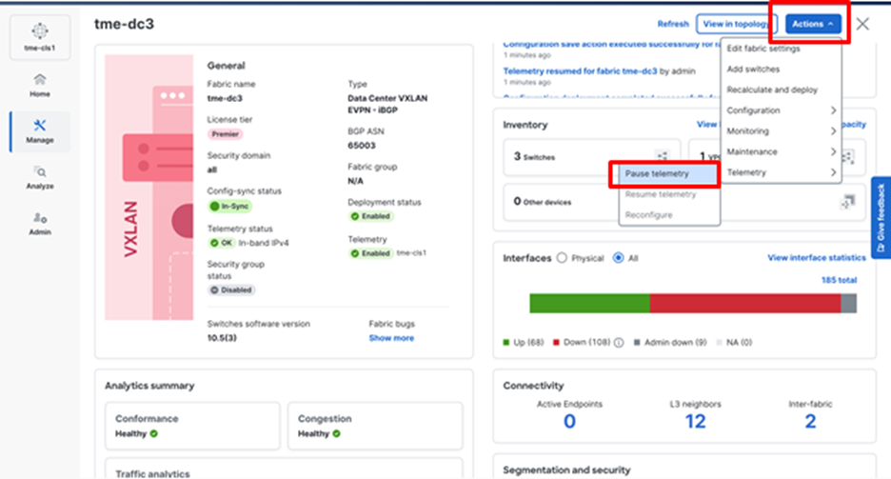The height and width of the screenshot is (479, 891).
Task: Expand the Maintenance submenu
Action: (782, 151)
